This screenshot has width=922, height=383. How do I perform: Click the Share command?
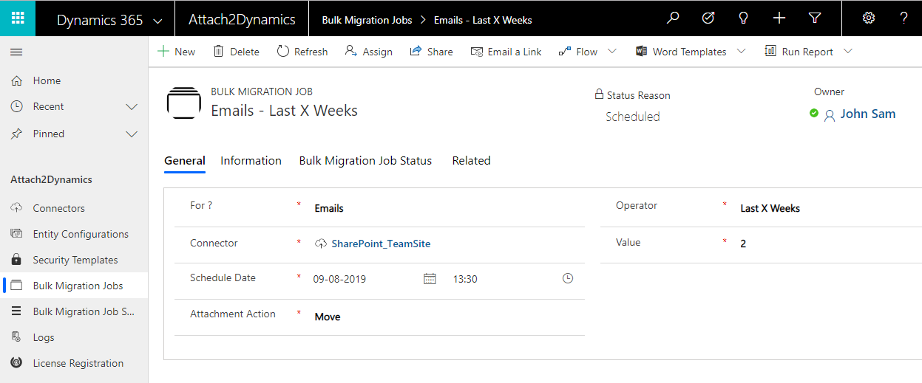tap(431, 52)
